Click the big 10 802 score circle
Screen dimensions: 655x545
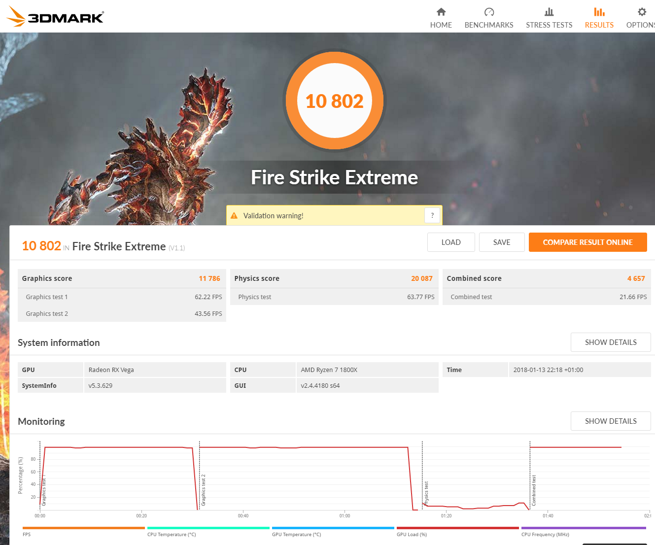coord(335,101)
